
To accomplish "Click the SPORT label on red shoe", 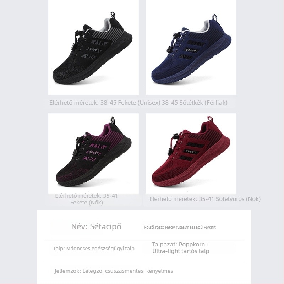I will pos(191,152).
